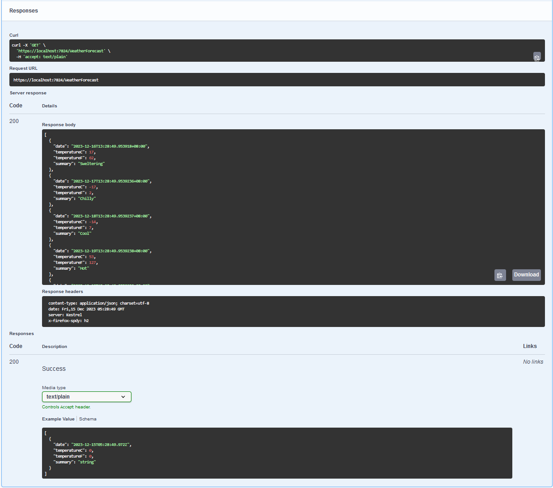Screen dimensions: 553x488
Task: Click the "Sweltering" summary value
Action: (91, 164)
